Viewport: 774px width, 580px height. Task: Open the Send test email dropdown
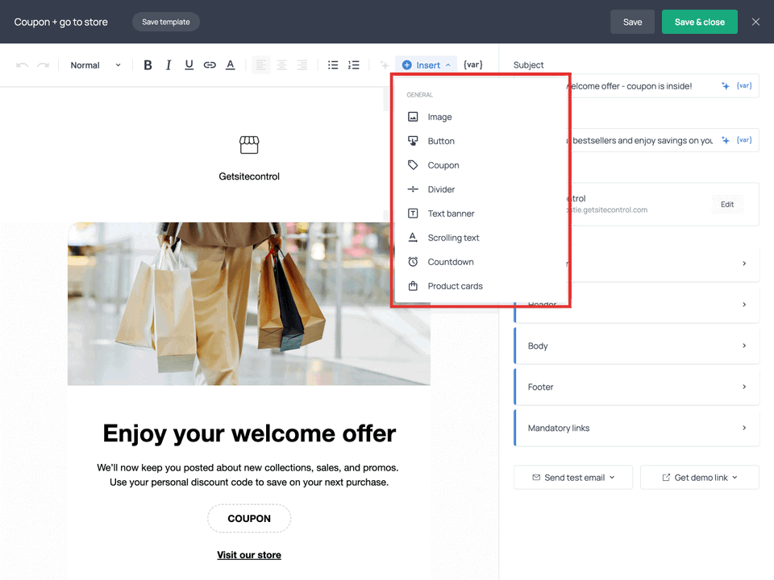coord(572,477)
